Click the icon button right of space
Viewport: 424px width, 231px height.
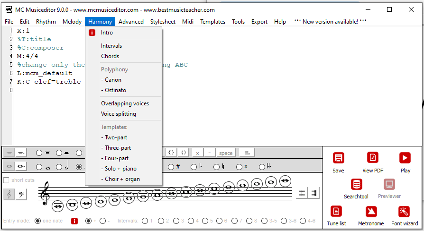pos(247,153)
